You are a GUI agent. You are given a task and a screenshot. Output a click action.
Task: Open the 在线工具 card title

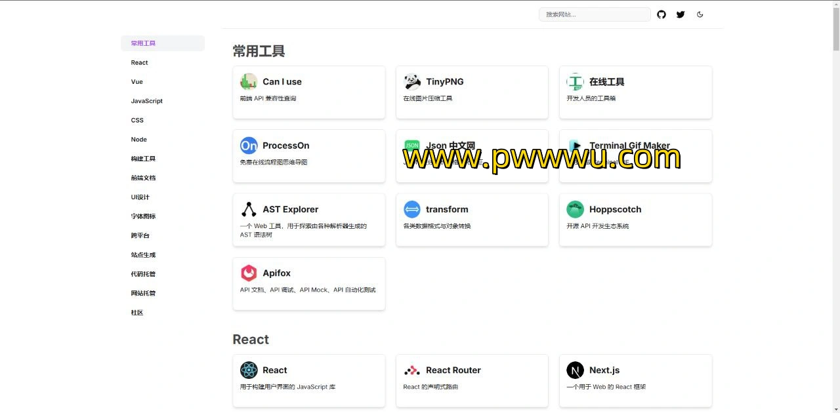[x=607, y=82]
